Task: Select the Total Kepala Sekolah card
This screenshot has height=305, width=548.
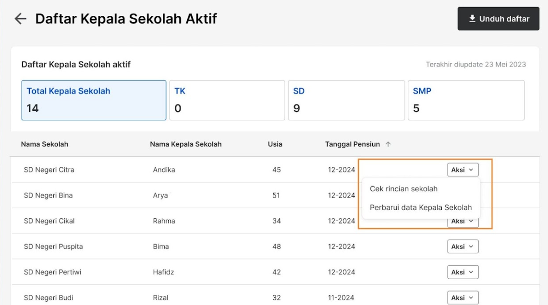Action: 94,100
